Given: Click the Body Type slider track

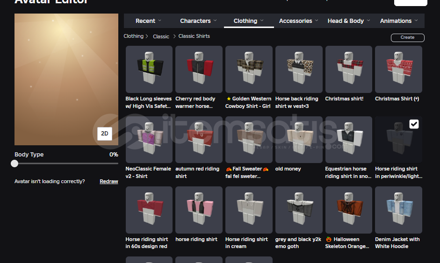Looking at the screenshot, I should [66, 163].
